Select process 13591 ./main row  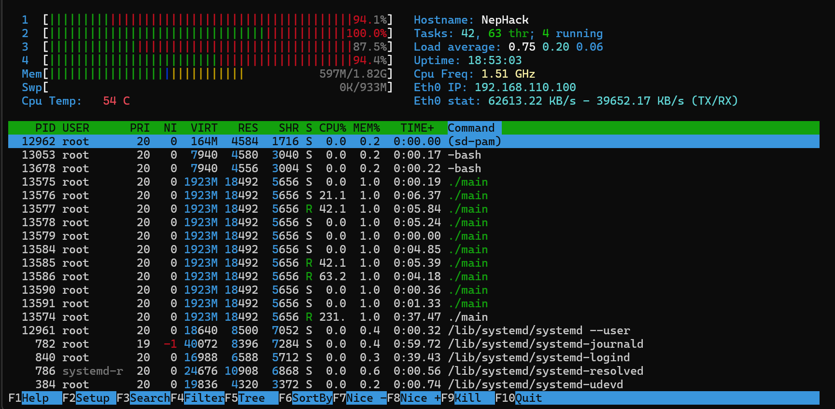414,303
